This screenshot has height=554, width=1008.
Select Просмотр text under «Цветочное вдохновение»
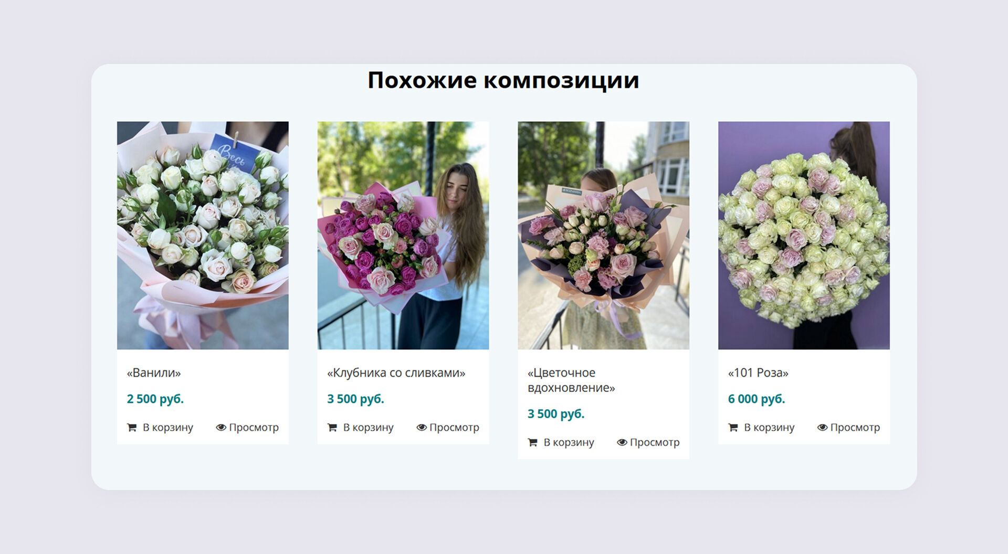click(x=655, y=442)
